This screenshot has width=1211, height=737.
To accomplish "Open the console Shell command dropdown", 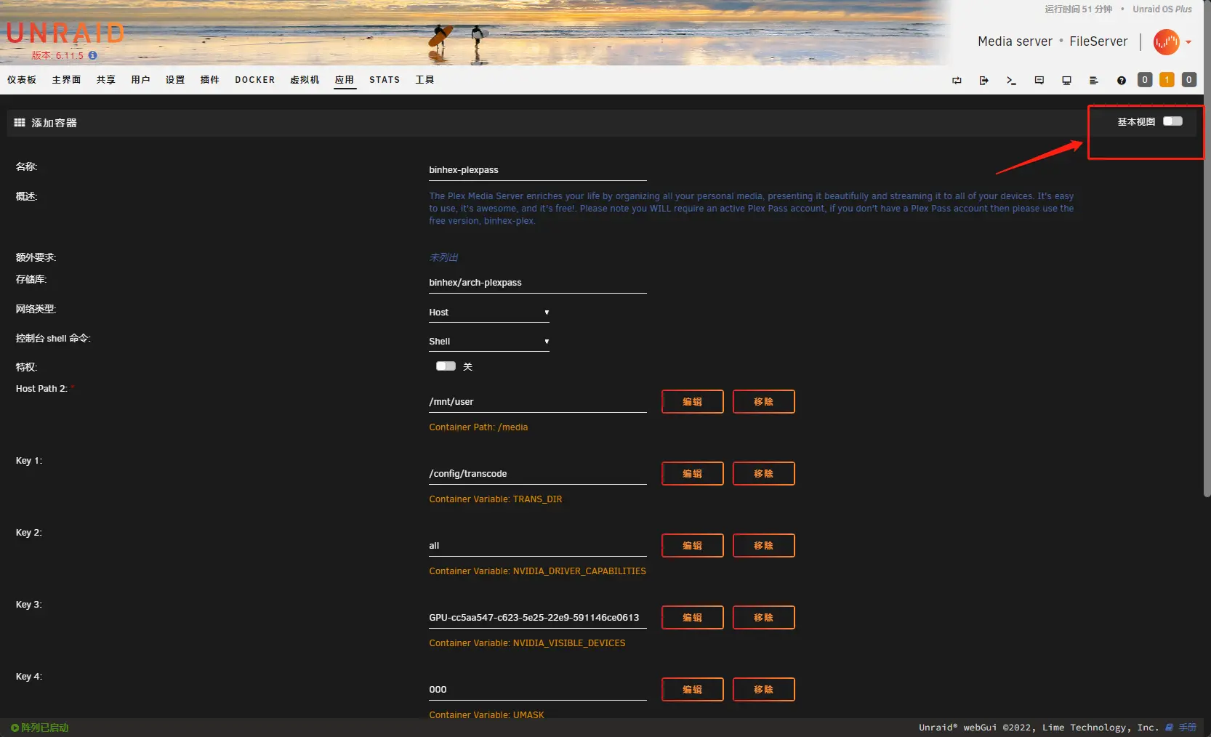I will (x=488, y=342).
